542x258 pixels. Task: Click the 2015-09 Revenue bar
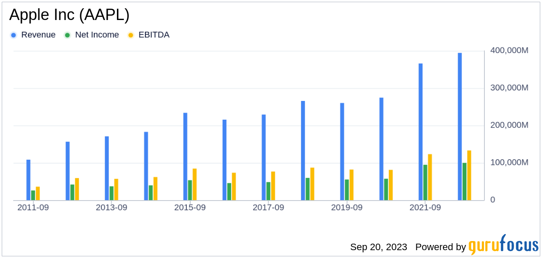[185, 157]
